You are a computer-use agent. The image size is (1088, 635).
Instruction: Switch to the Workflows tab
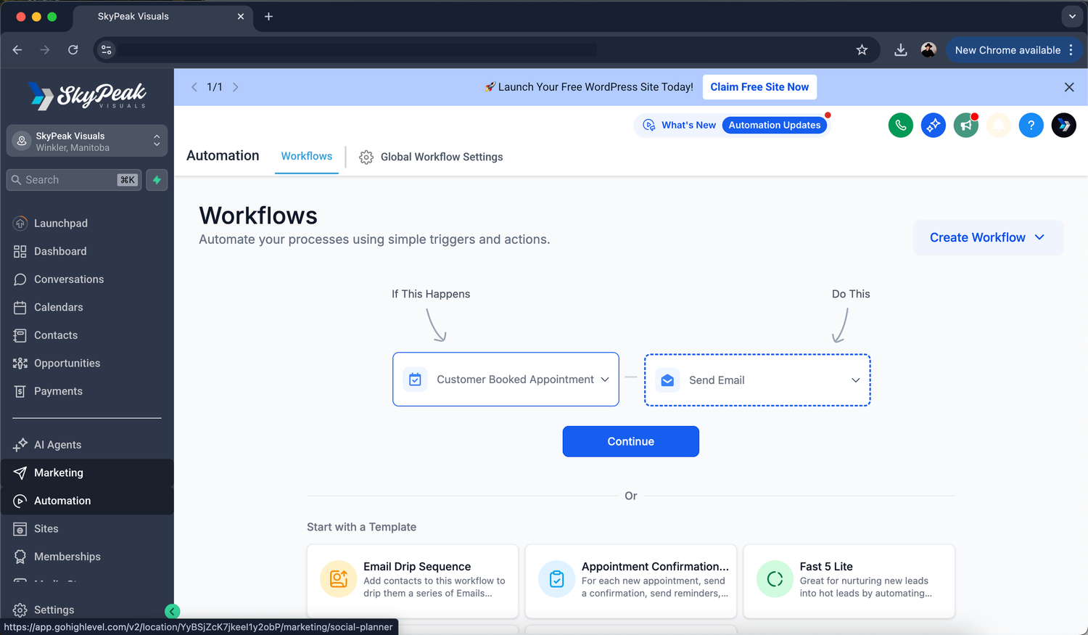(x=307, y=156)
